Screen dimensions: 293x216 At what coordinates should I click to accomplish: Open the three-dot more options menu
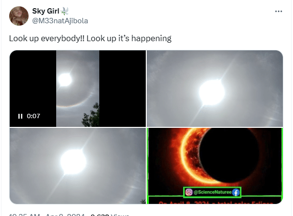coord(278,12)
